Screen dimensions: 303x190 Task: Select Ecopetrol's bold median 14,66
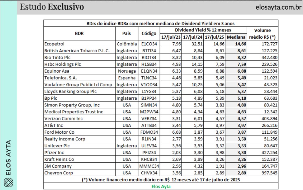click(241, 44)
